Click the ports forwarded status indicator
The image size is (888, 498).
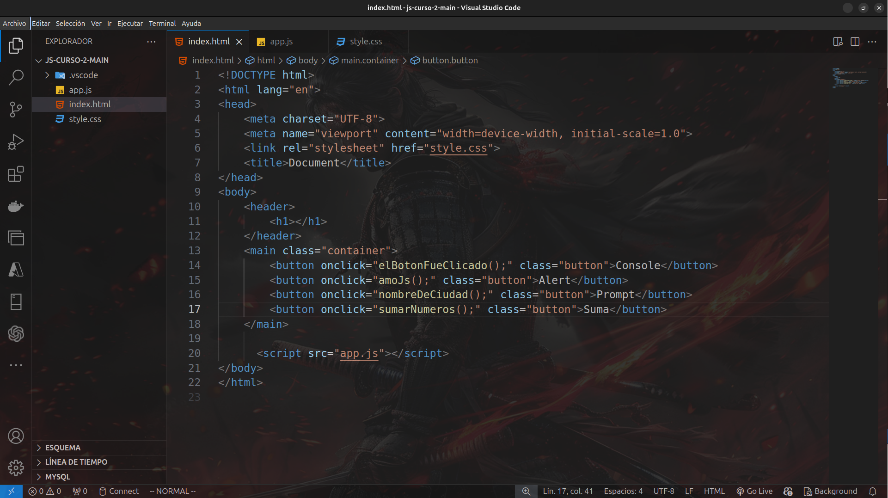point(80,491)
